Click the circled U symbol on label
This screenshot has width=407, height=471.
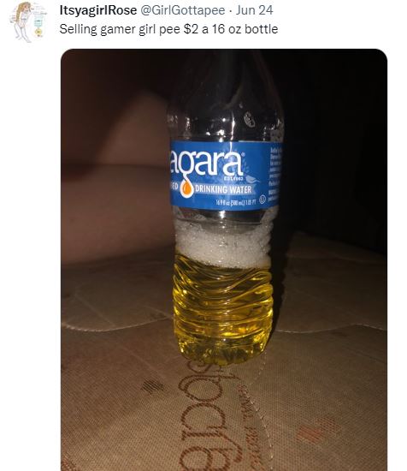[x=262, y=200]
